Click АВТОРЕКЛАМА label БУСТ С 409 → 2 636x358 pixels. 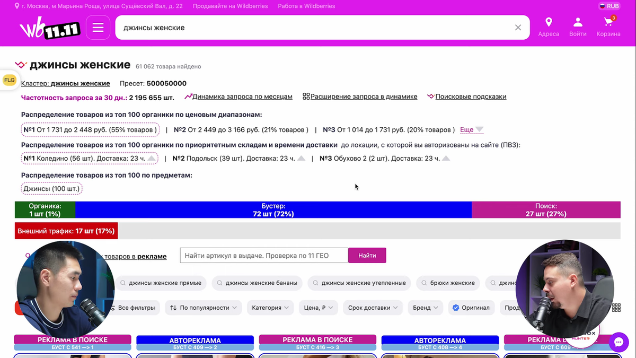195,343
